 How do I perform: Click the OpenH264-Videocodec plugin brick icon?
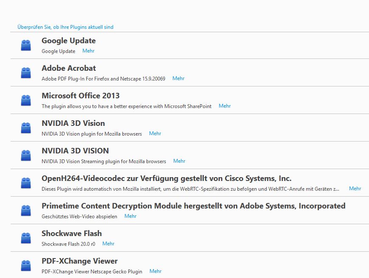(x=26, y=183)
